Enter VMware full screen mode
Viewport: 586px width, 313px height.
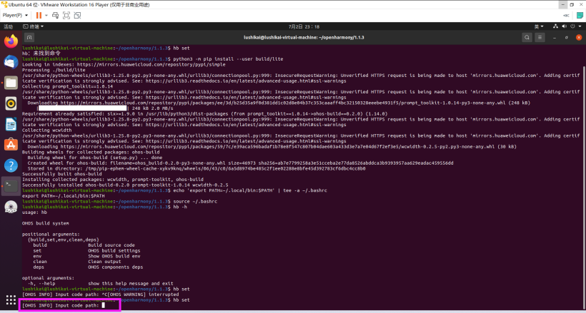click(66, 15)
